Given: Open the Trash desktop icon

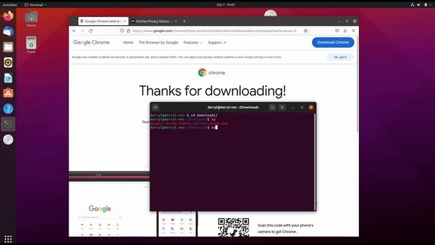Looking at the screenshot, I should 31,45.
